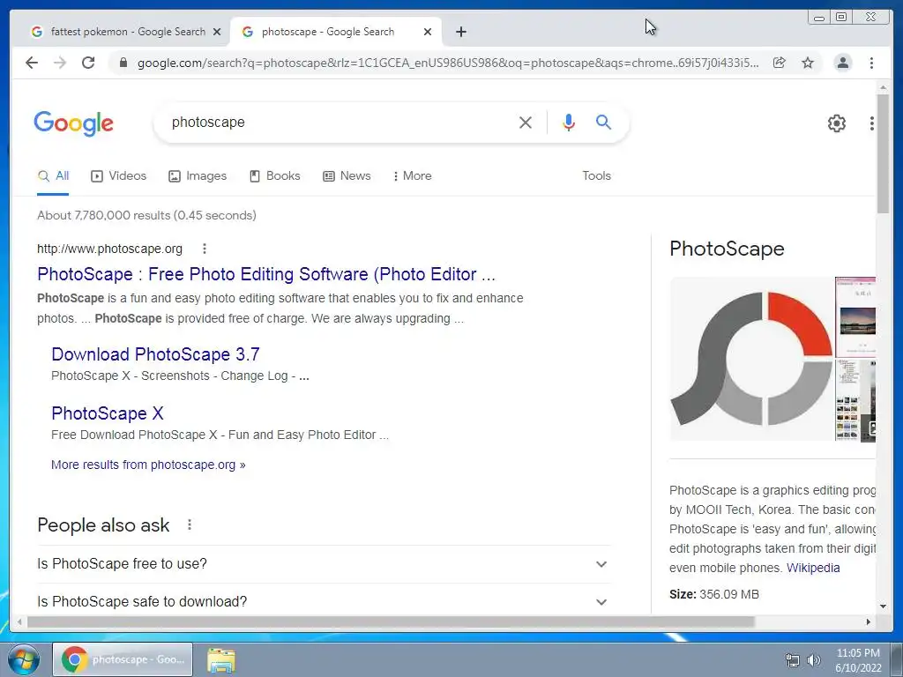Viewport: 903px width, 677px height.
Task: Switch to Videos results
Action: (119, 176)
